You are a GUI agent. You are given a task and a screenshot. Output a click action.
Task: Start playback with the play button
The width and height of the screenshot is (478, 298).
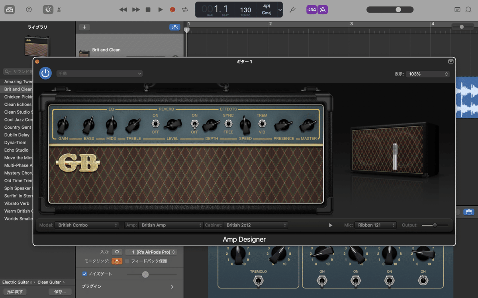pos(161,9)
